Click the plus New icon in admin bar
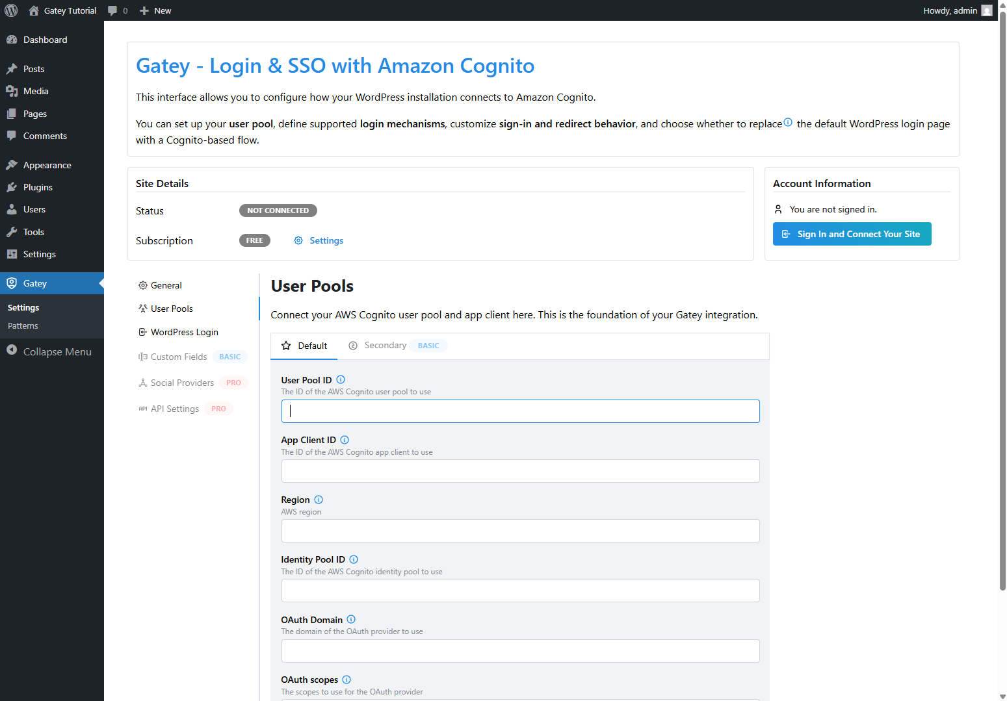Image resolution: width=1007 pixels, height=701 pixels. 144,10
